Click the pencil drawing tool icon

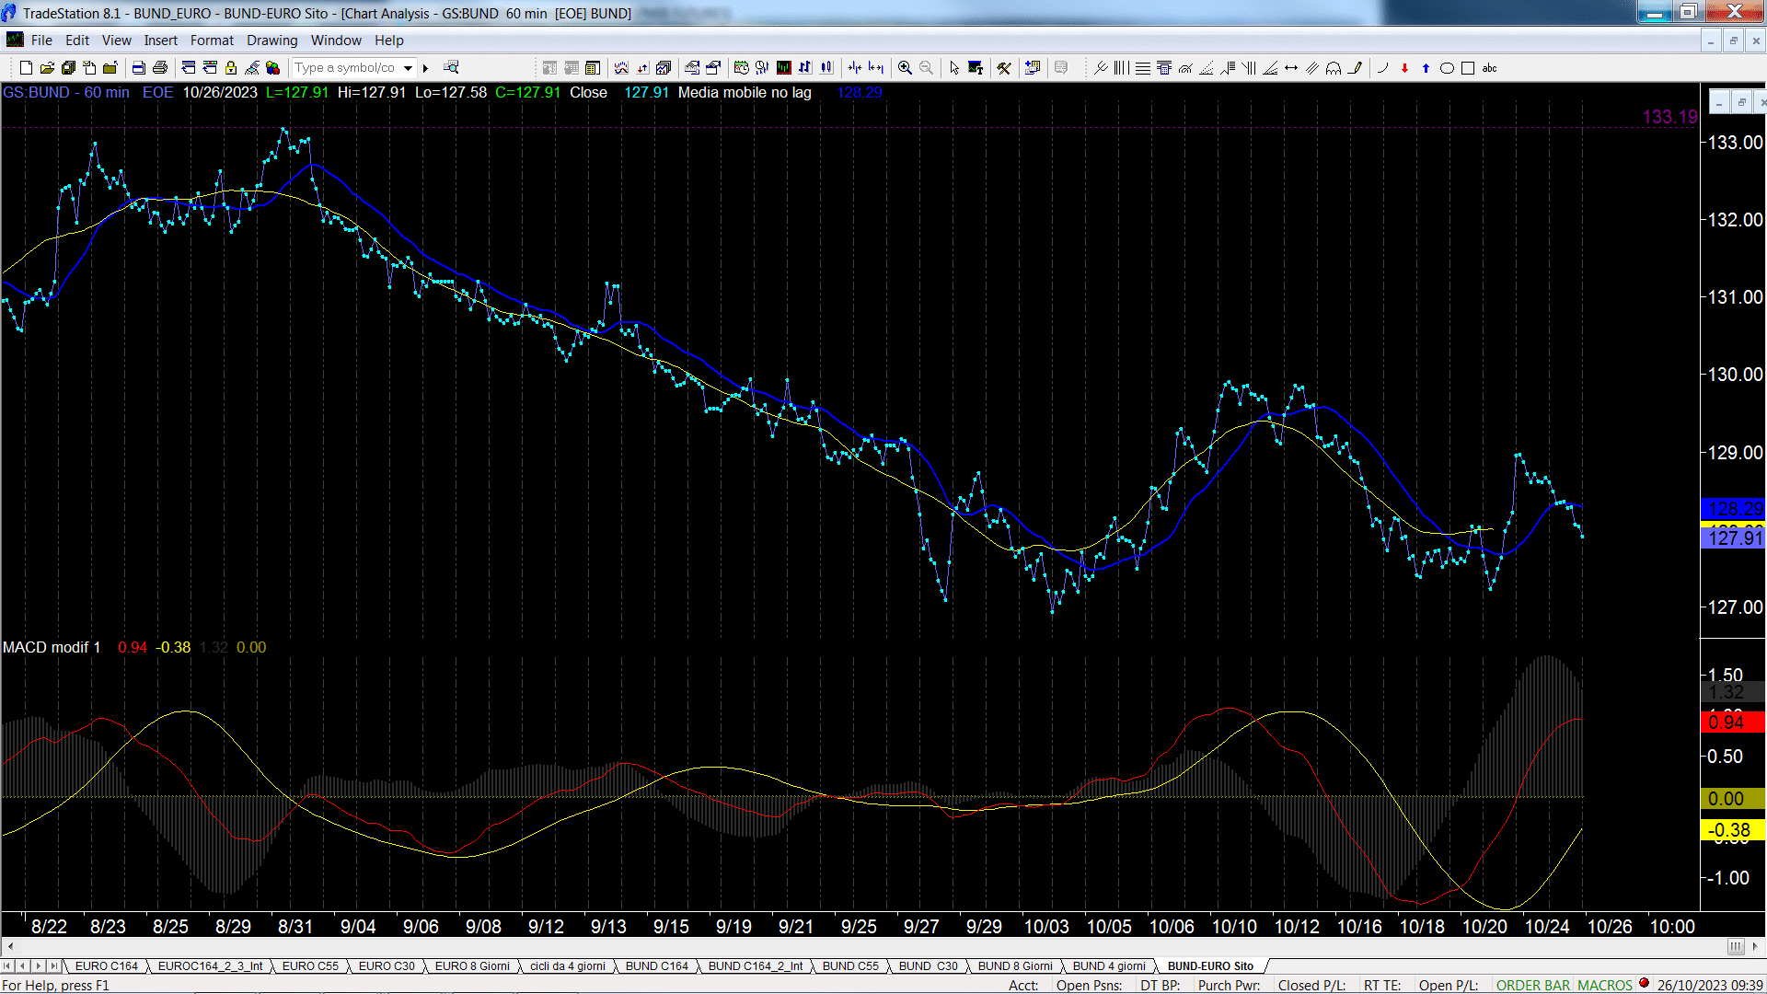coord(1355,68)
